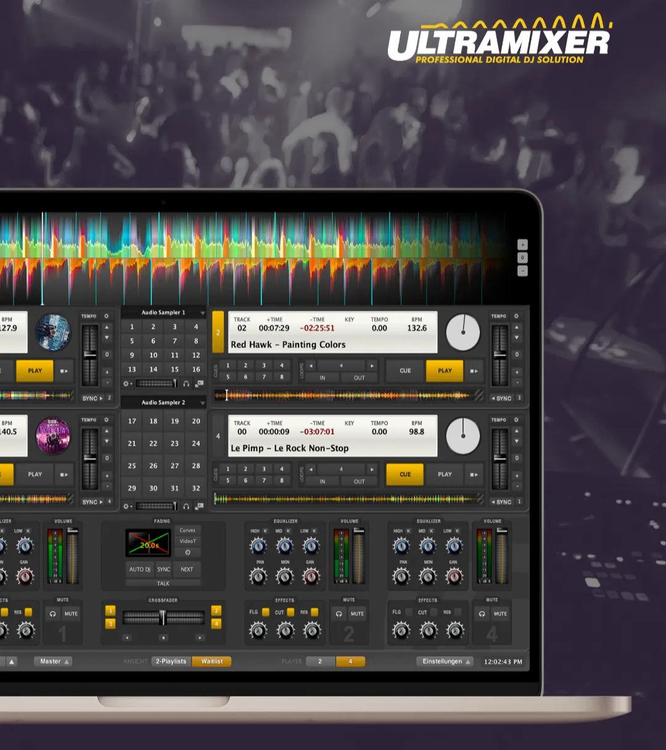Click the TALK button
This screenshot has height=750, width=666.
163,583
